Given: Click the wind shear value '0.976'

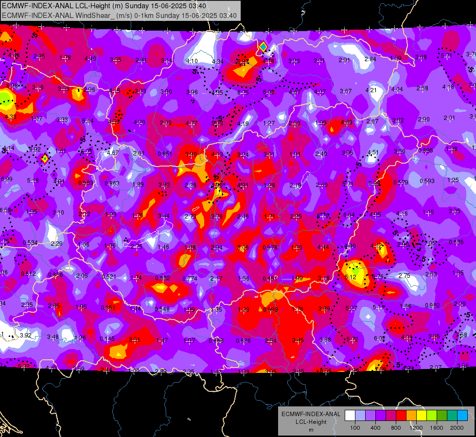Looking at the screenshot, I should coord(270,247).
